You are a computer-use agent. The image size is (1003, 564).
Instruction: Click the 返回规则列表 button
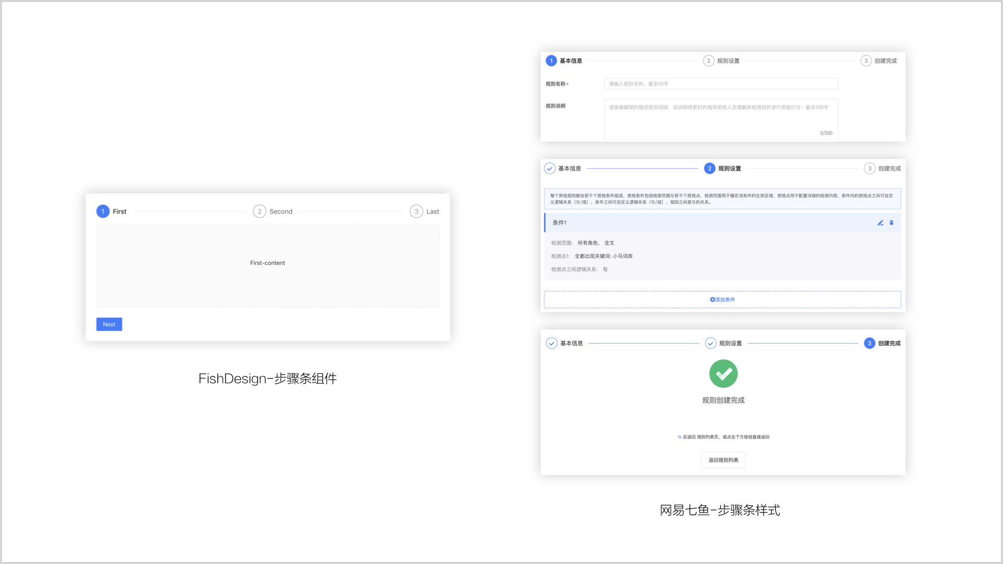click(x=723, y=460)
